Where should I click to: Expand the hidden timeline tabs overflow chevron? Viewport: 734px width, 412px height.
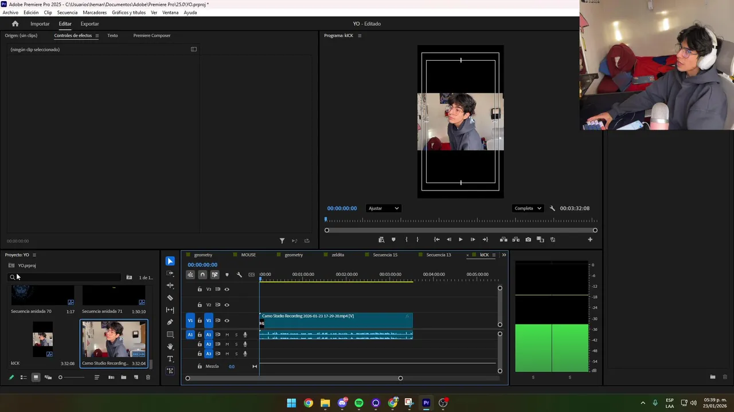pos(504,255)
